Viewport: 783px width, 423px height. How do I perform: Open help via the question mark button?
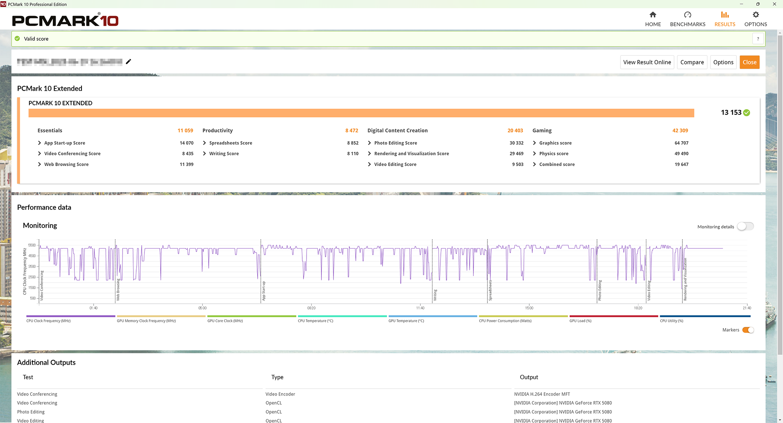tap(758, 38)
